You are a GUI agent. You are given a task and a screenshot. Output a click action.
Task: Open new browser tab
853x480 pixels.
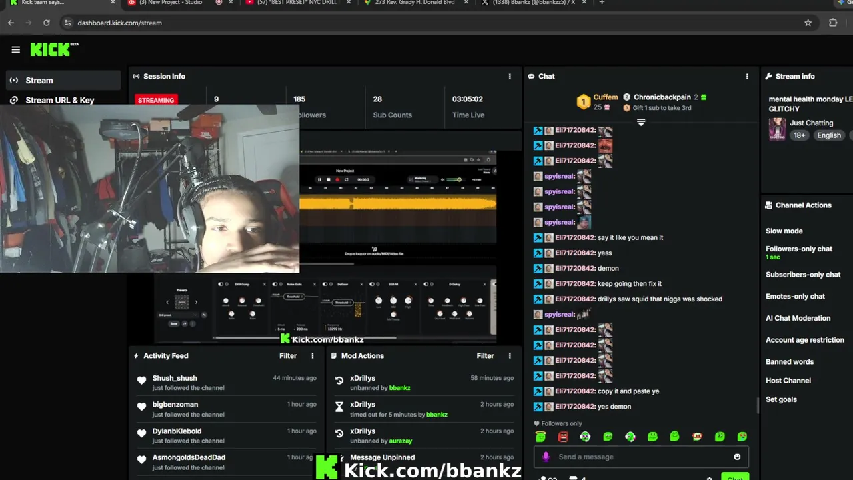[602, 3]
